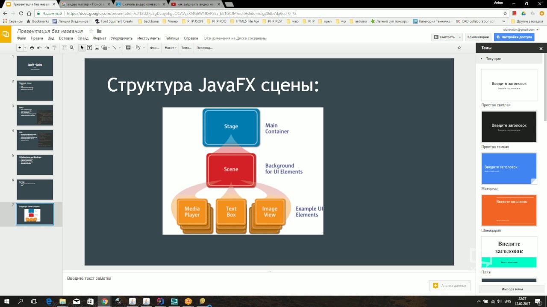Select slide 1 thumbnail 'JavaFX + Spring'
The height and width of the screenshot is (307, 547).
coord(35,66)
